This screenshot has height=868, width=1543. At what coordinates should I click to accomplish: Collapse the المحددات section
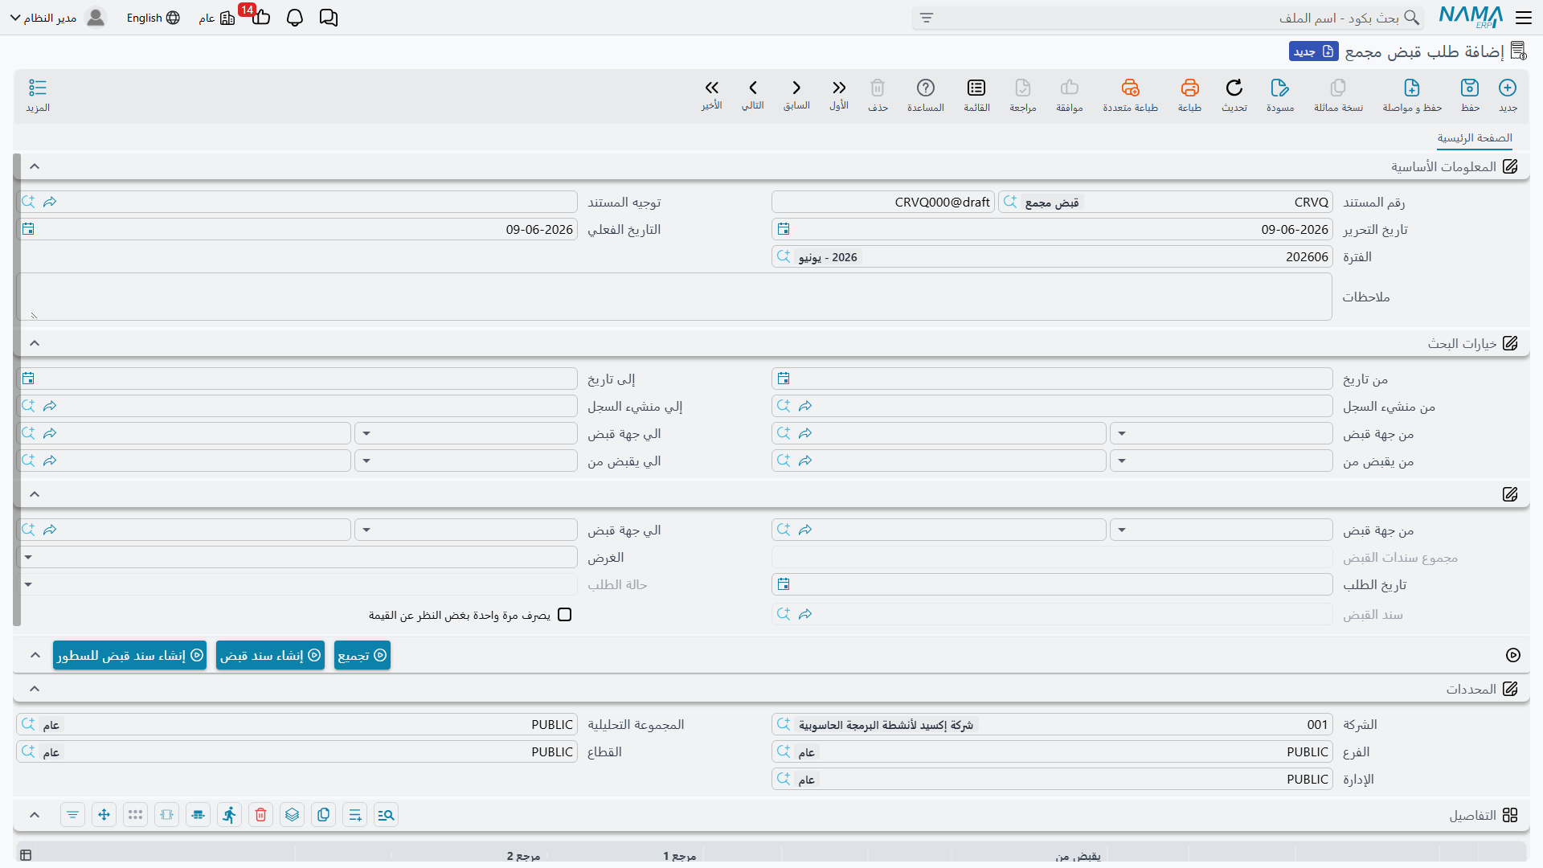(35, 689)
